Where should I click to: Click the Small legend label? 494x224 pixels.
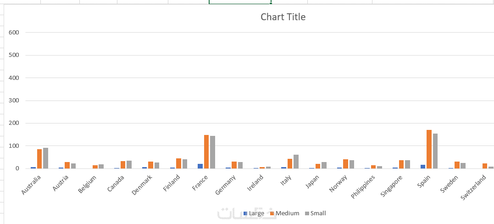click(318, 213)
